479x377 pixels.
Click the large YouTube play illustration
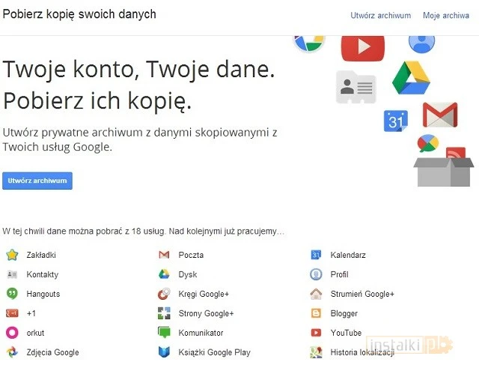363,47
